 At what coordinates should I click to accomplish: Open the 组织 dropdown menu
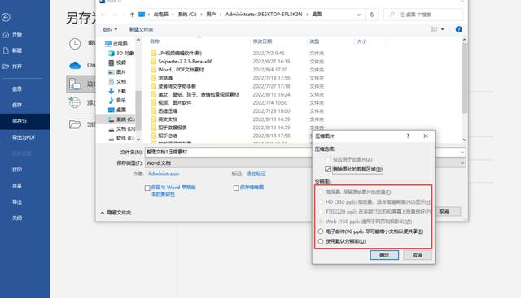coord(110,29)
